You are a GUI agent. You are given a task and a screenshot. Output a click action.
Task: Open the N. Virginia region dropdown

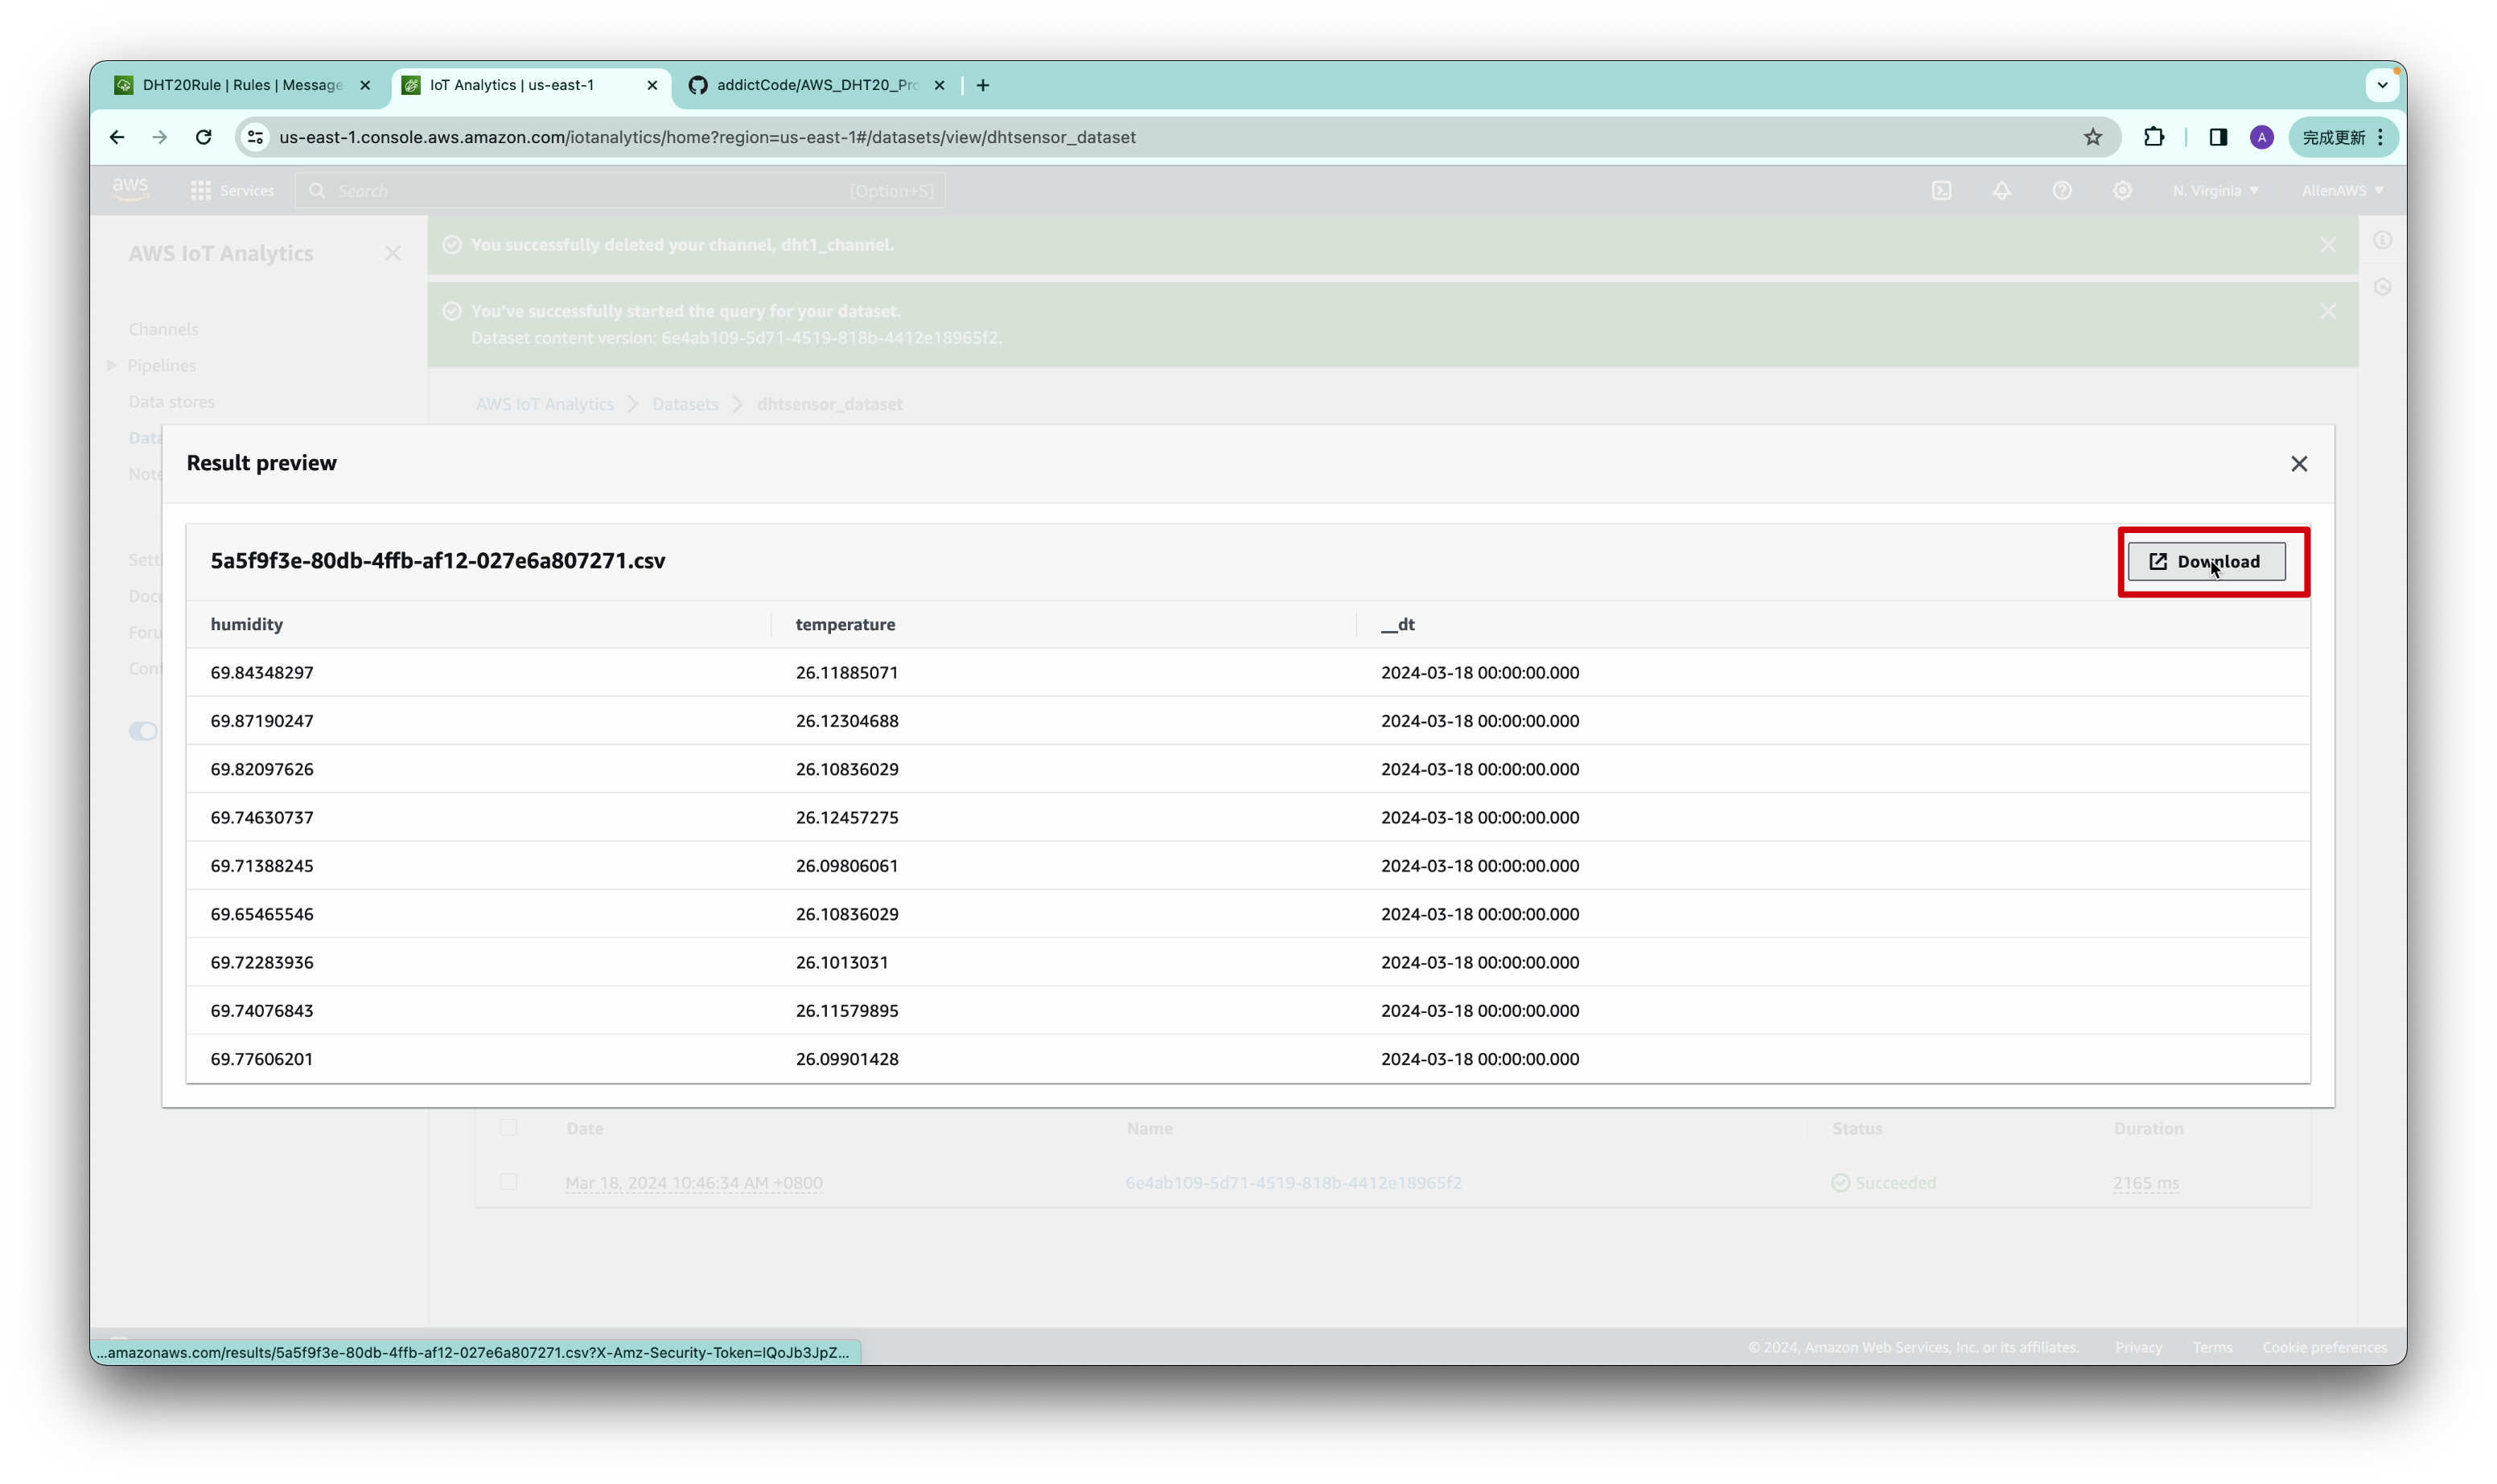2215,190
